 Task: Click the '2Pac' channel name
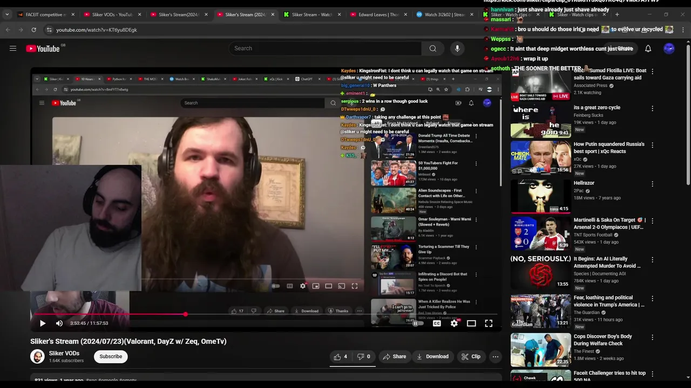[x=579, y=191]
